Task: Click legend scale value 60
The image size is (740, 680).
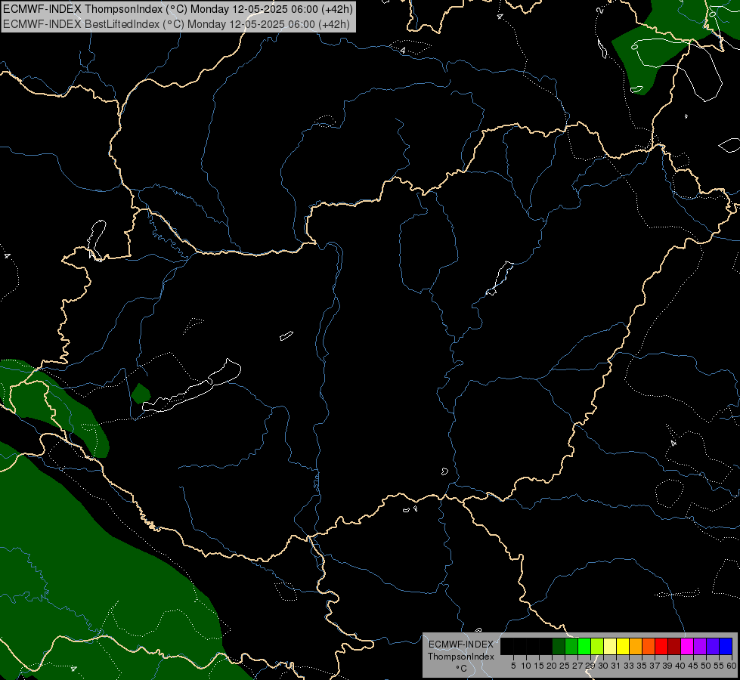Action: [732, 666]
